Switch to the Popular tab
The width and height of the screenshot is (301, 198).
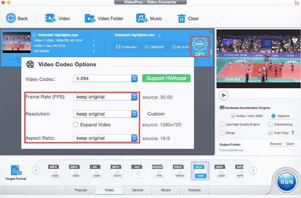81,190
